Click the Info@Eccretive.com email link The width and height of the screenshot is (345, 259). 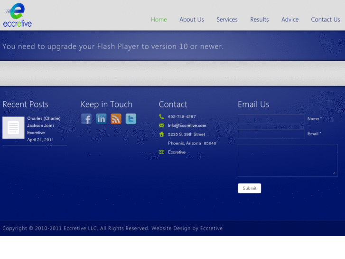point(187,125)
